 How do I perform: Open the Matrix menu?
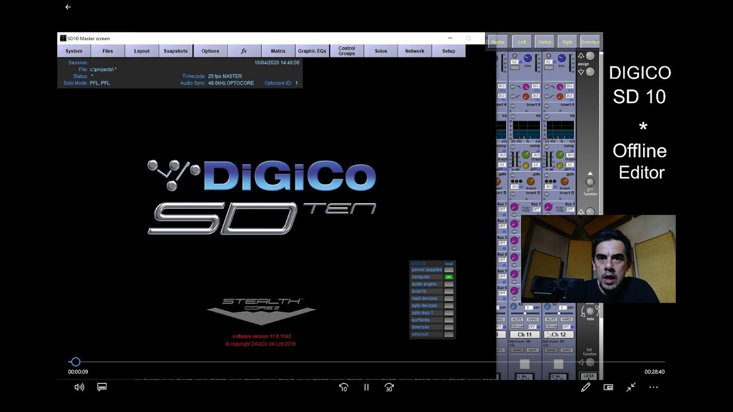tap(278, 51)
